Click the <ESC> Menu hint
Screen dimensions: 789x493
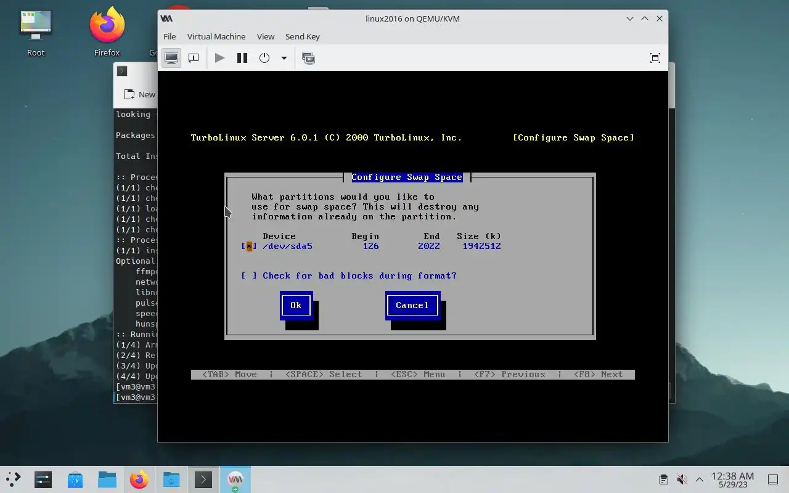(x=418, y=375)
